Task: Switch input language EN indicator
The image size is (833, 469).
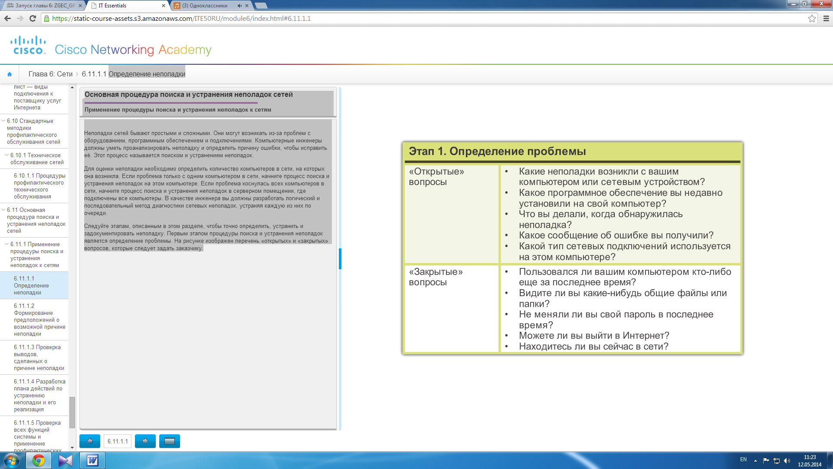Action: tap(743, 459)
